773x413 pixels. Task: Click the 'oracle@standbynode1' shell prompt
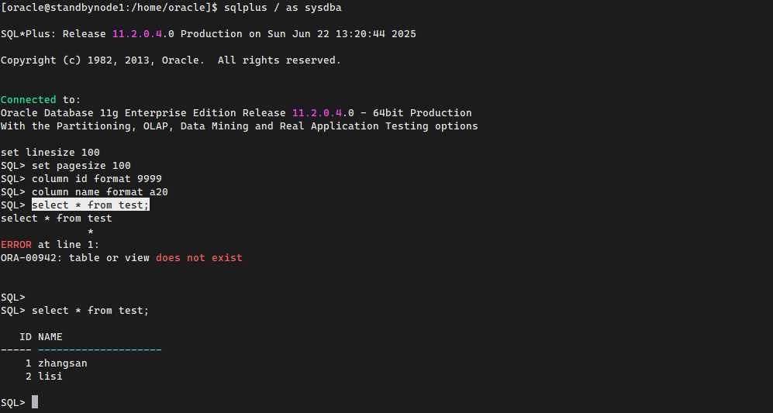coord(68,7)
